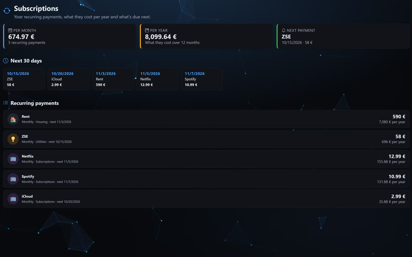Click the clock icon next to Next 30 days
The image size is (412, 257).
6,61
